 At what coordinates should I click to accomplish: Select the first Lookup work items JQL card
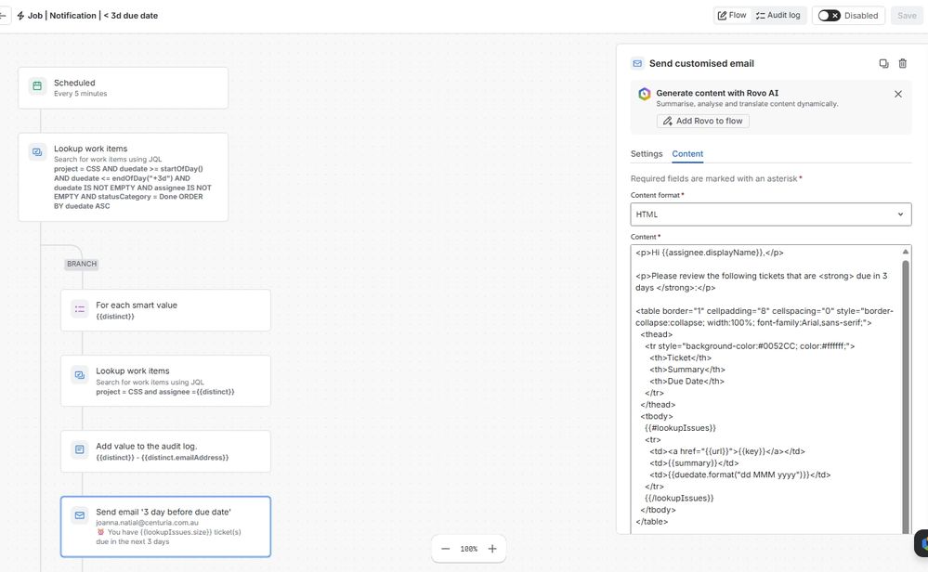point(124,176)
